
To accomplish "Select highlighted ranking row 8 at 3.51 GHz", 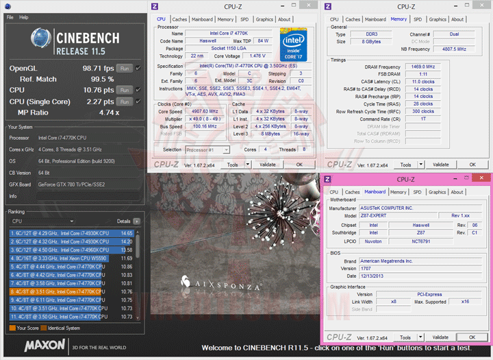I will click(x=72, y=291).
